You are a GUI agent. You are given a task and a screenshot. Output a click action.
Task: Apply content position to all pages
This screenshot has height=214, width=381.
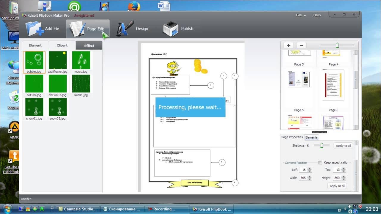pos(337,186)
